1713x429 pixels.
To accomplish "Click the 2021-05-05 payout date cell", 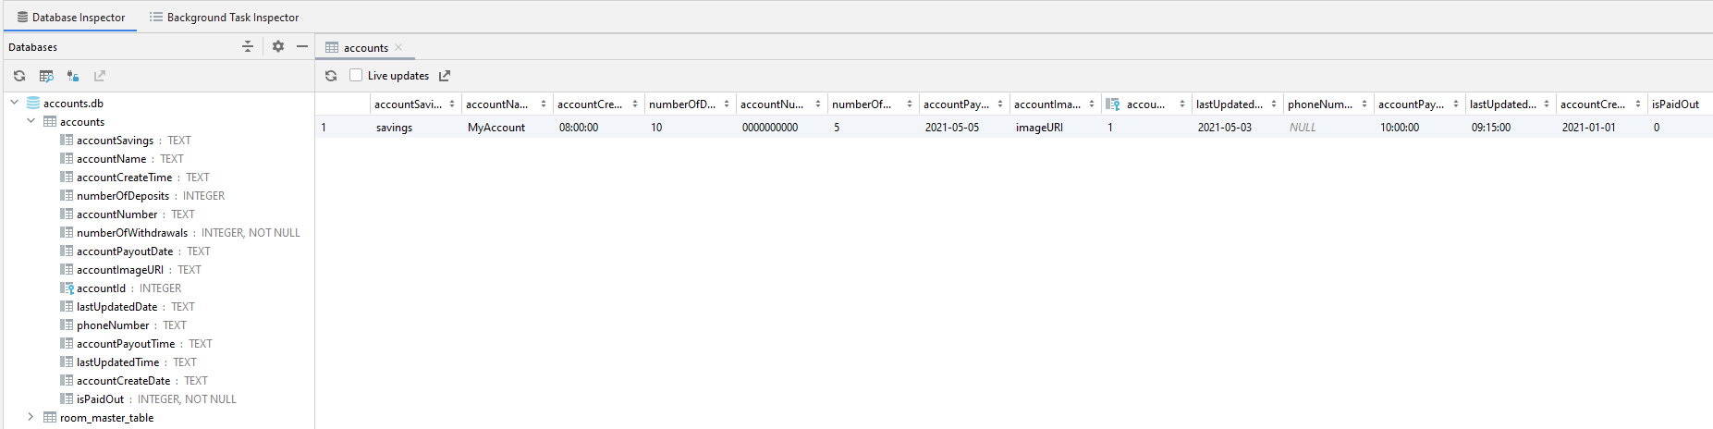I will pyautogui.click(x=964, y=128).
